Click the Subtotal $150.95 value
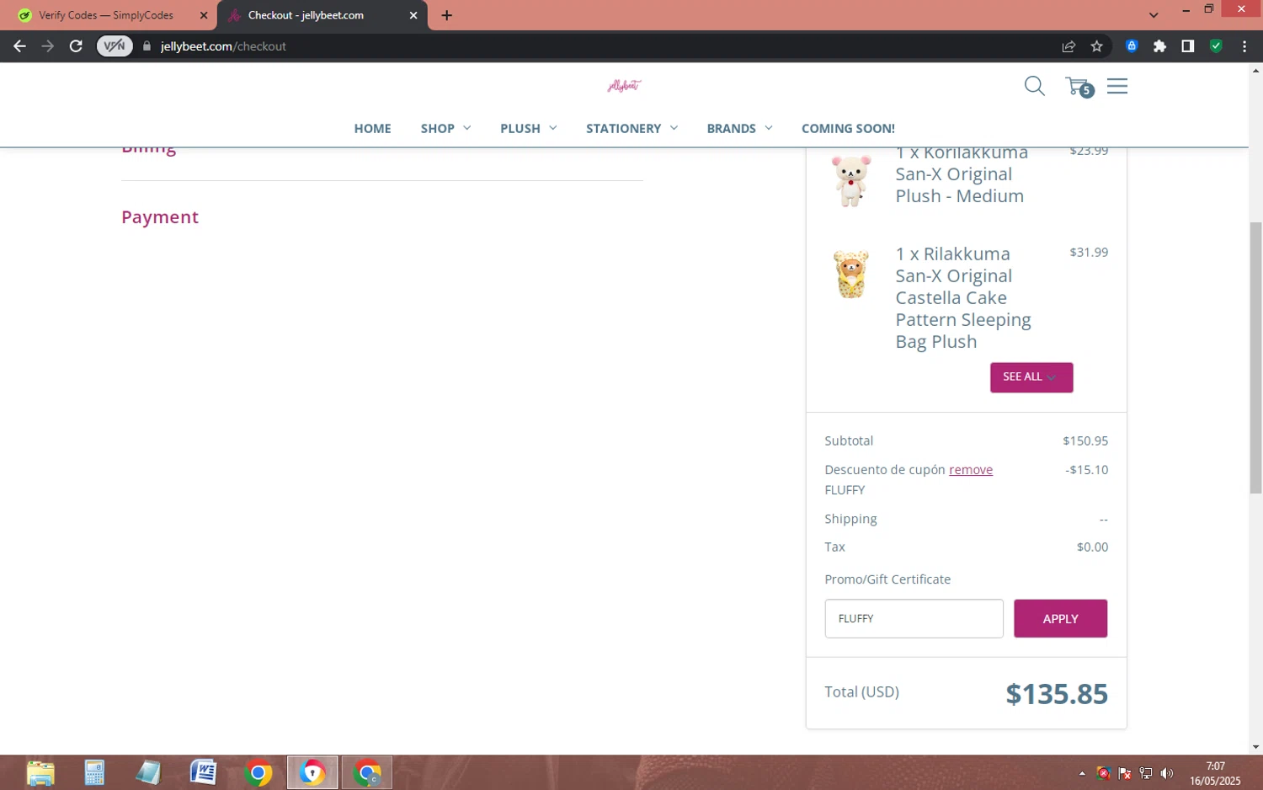 click(x=1085, y=440)
